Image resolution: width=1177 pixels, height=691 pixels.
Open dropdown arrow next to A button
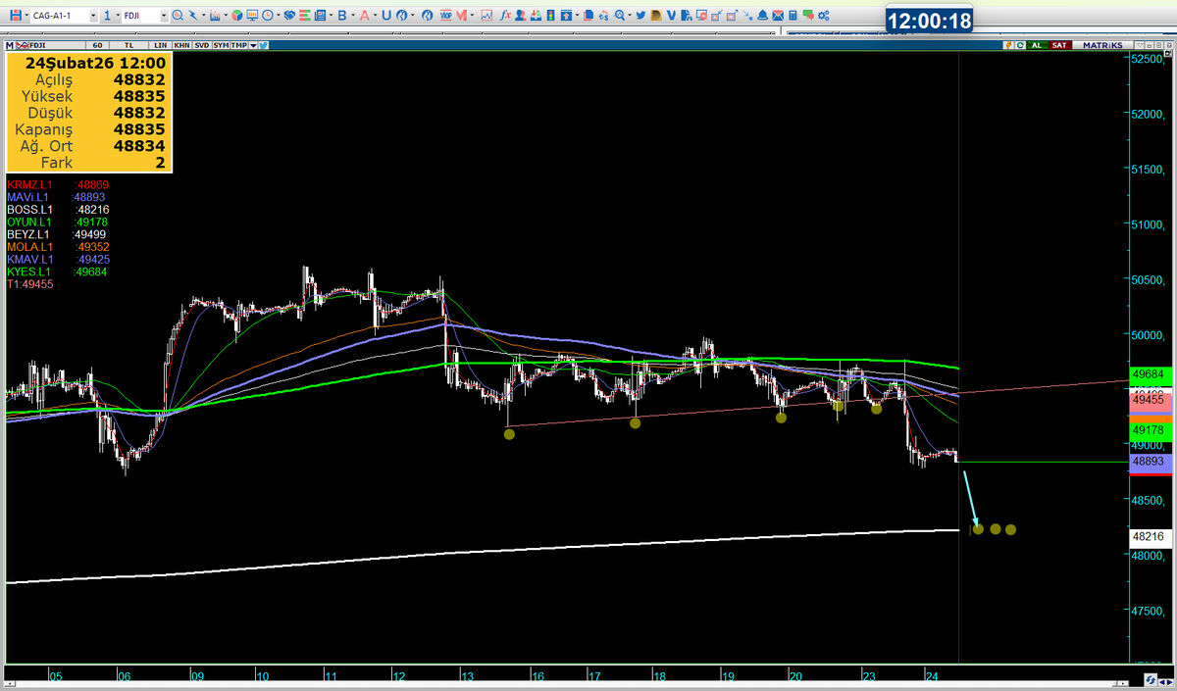click(x=376, y=16)
